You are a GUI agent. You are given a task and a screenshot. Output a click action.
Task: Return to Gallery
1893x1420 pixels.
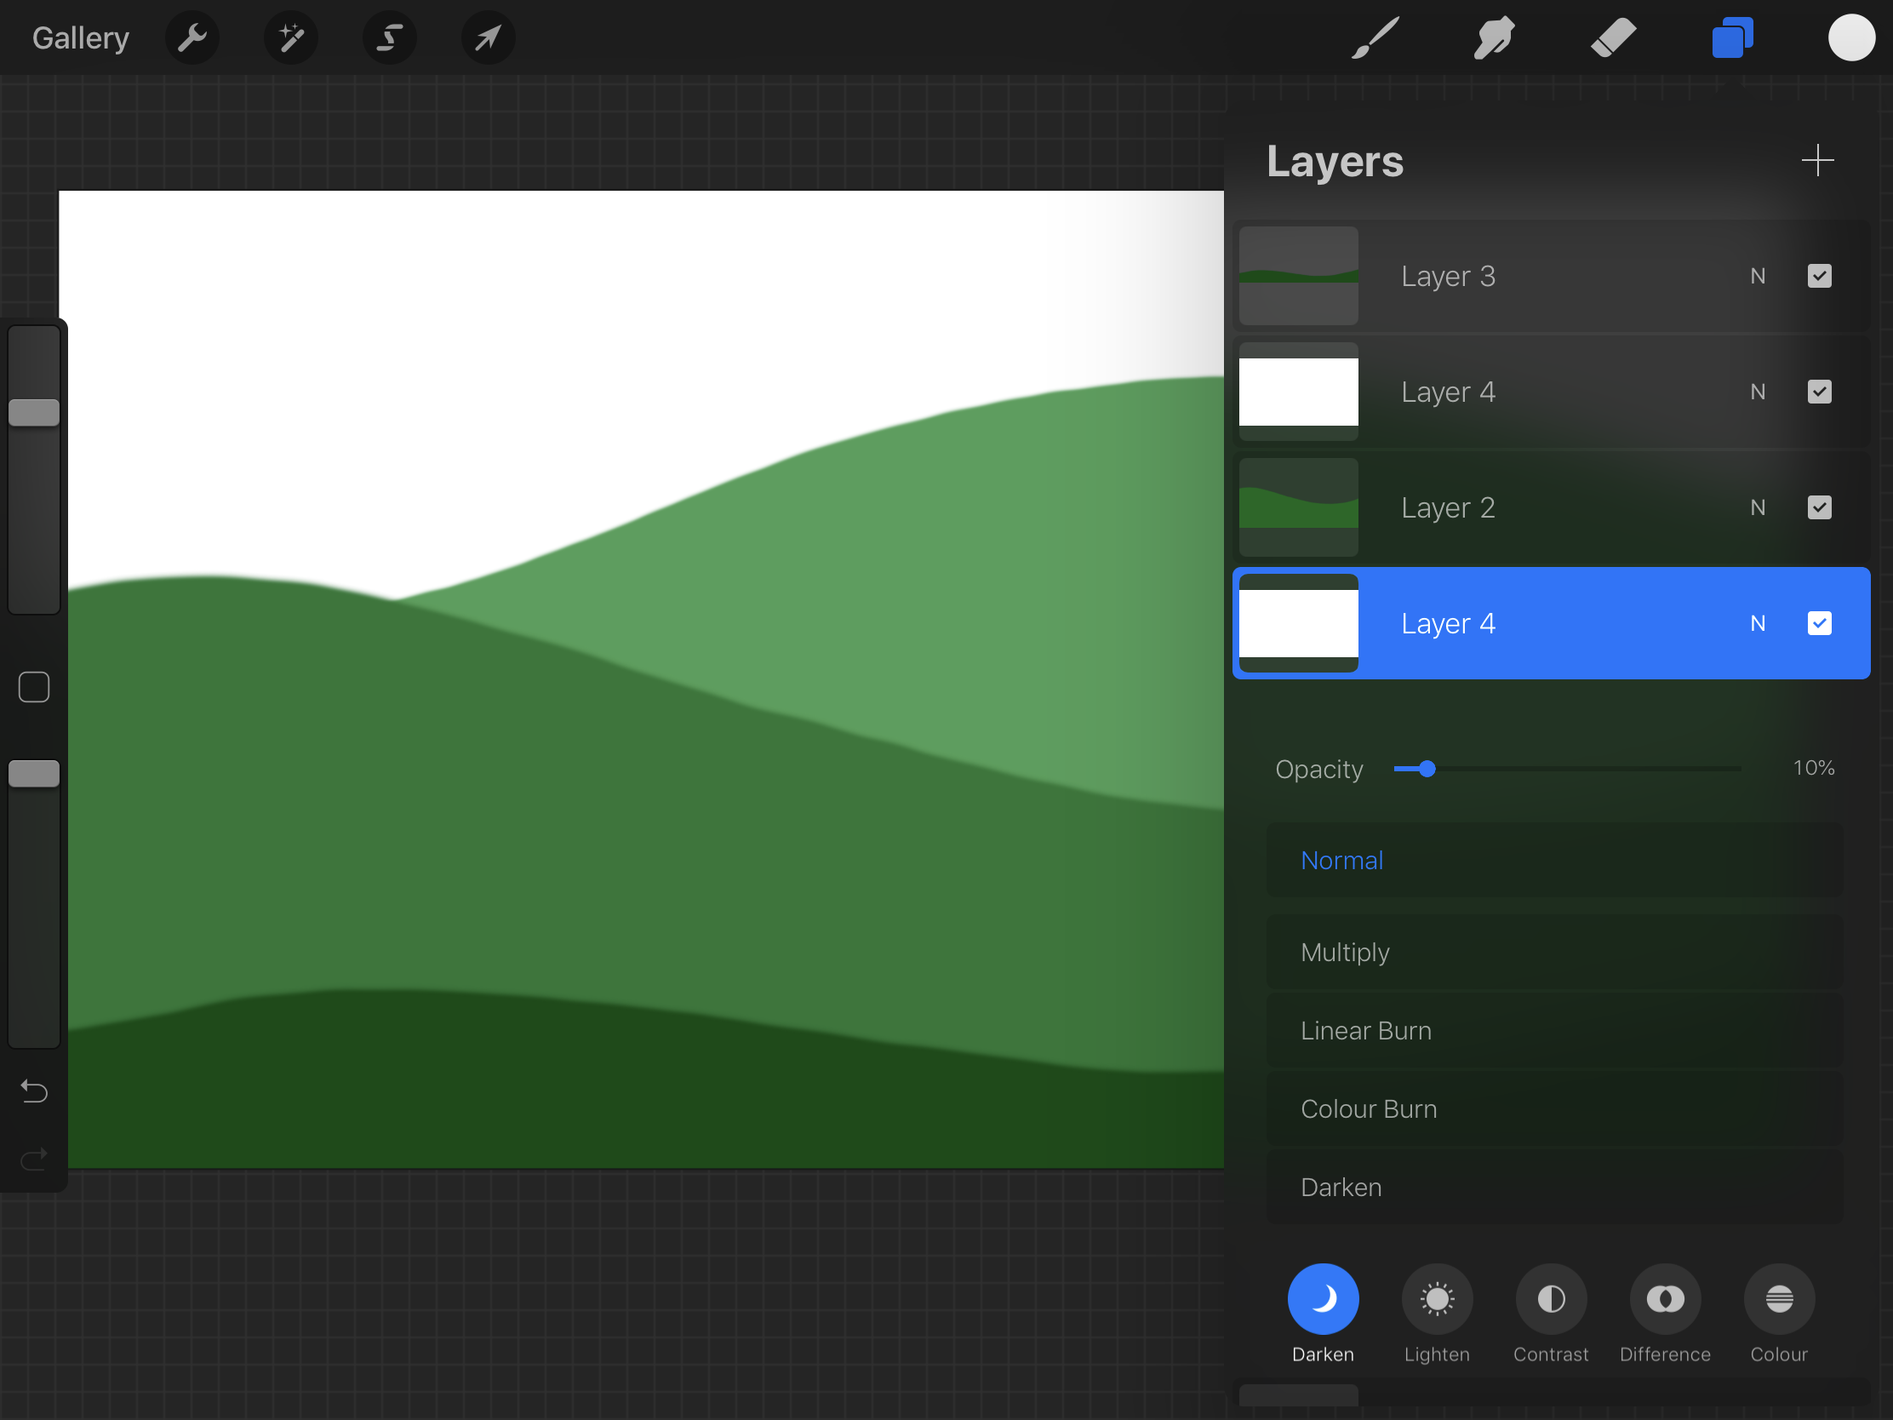coord(81,37)
